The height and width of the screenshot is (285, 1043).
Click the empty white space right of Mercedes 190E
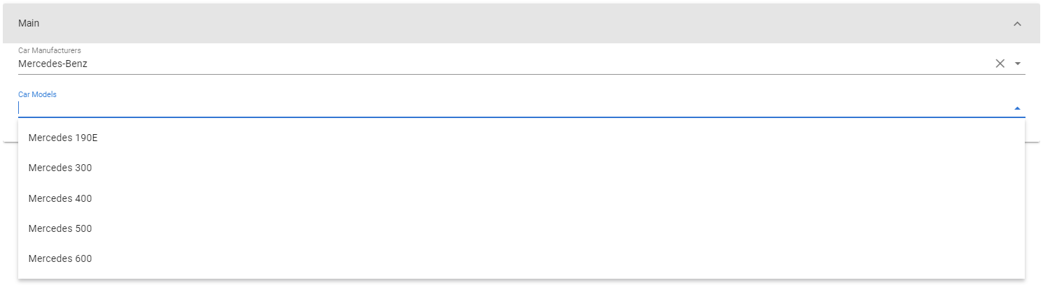560,138
